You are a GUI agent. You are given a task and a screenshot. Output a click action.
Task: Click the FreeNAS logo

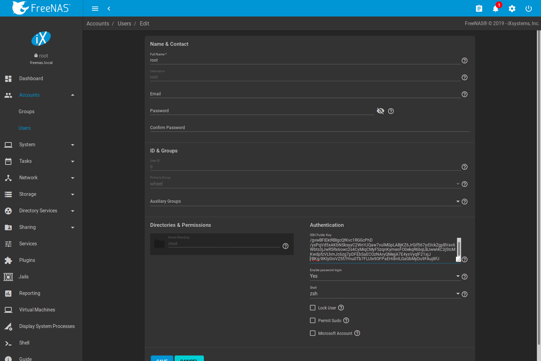point(41,8)
